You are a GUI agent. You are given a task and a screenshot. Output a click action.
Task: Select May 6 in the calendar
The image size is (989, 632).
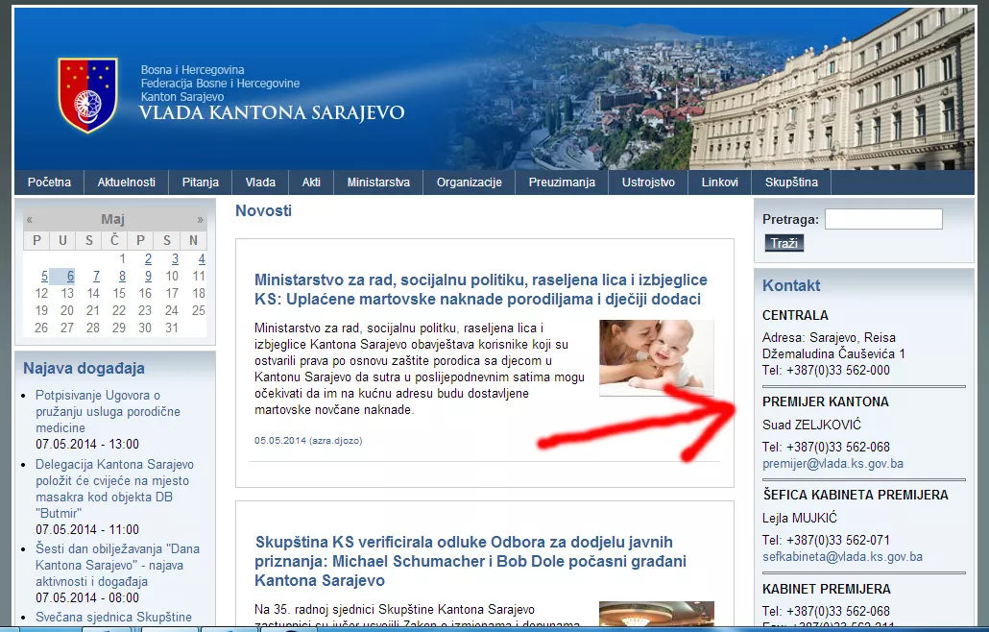(70, 277)
